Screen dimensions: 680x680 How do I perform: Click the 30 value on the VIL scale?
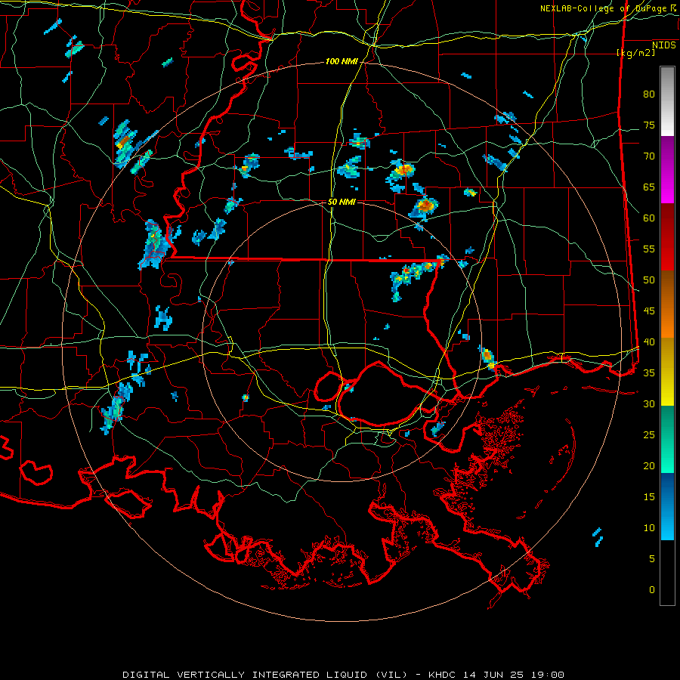[649, 403]
